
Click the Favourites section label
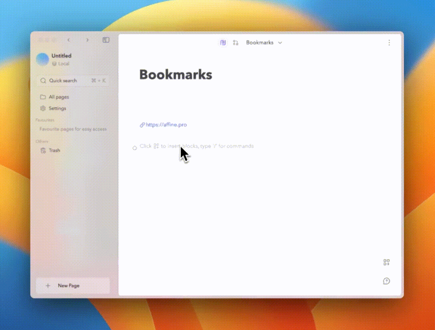click(x=45, y=120)
